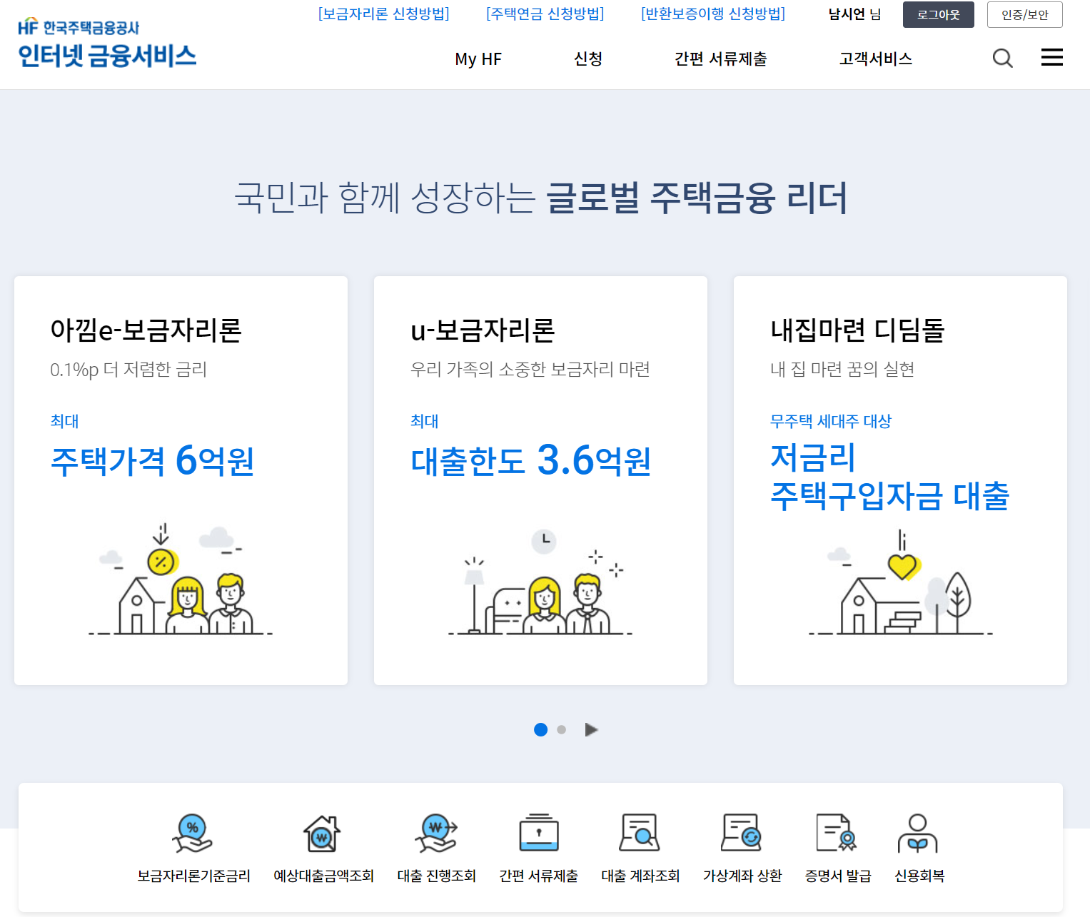Open [주택연금 신청방법] link
1090x917 pixels.
[x=545, y=14]
